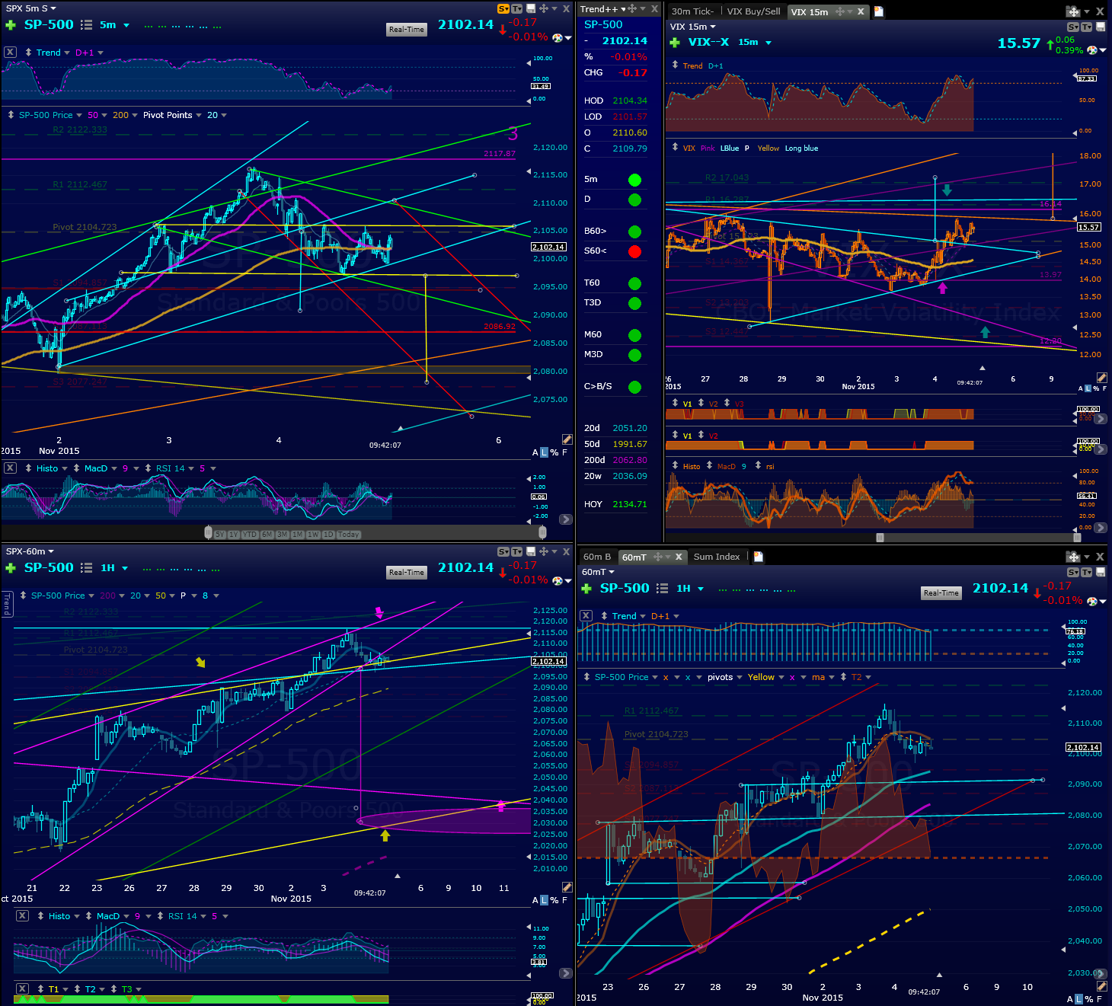Click the green plus icon beside VIX--X
This screenshot has height=1006, width=1112.
674,43
